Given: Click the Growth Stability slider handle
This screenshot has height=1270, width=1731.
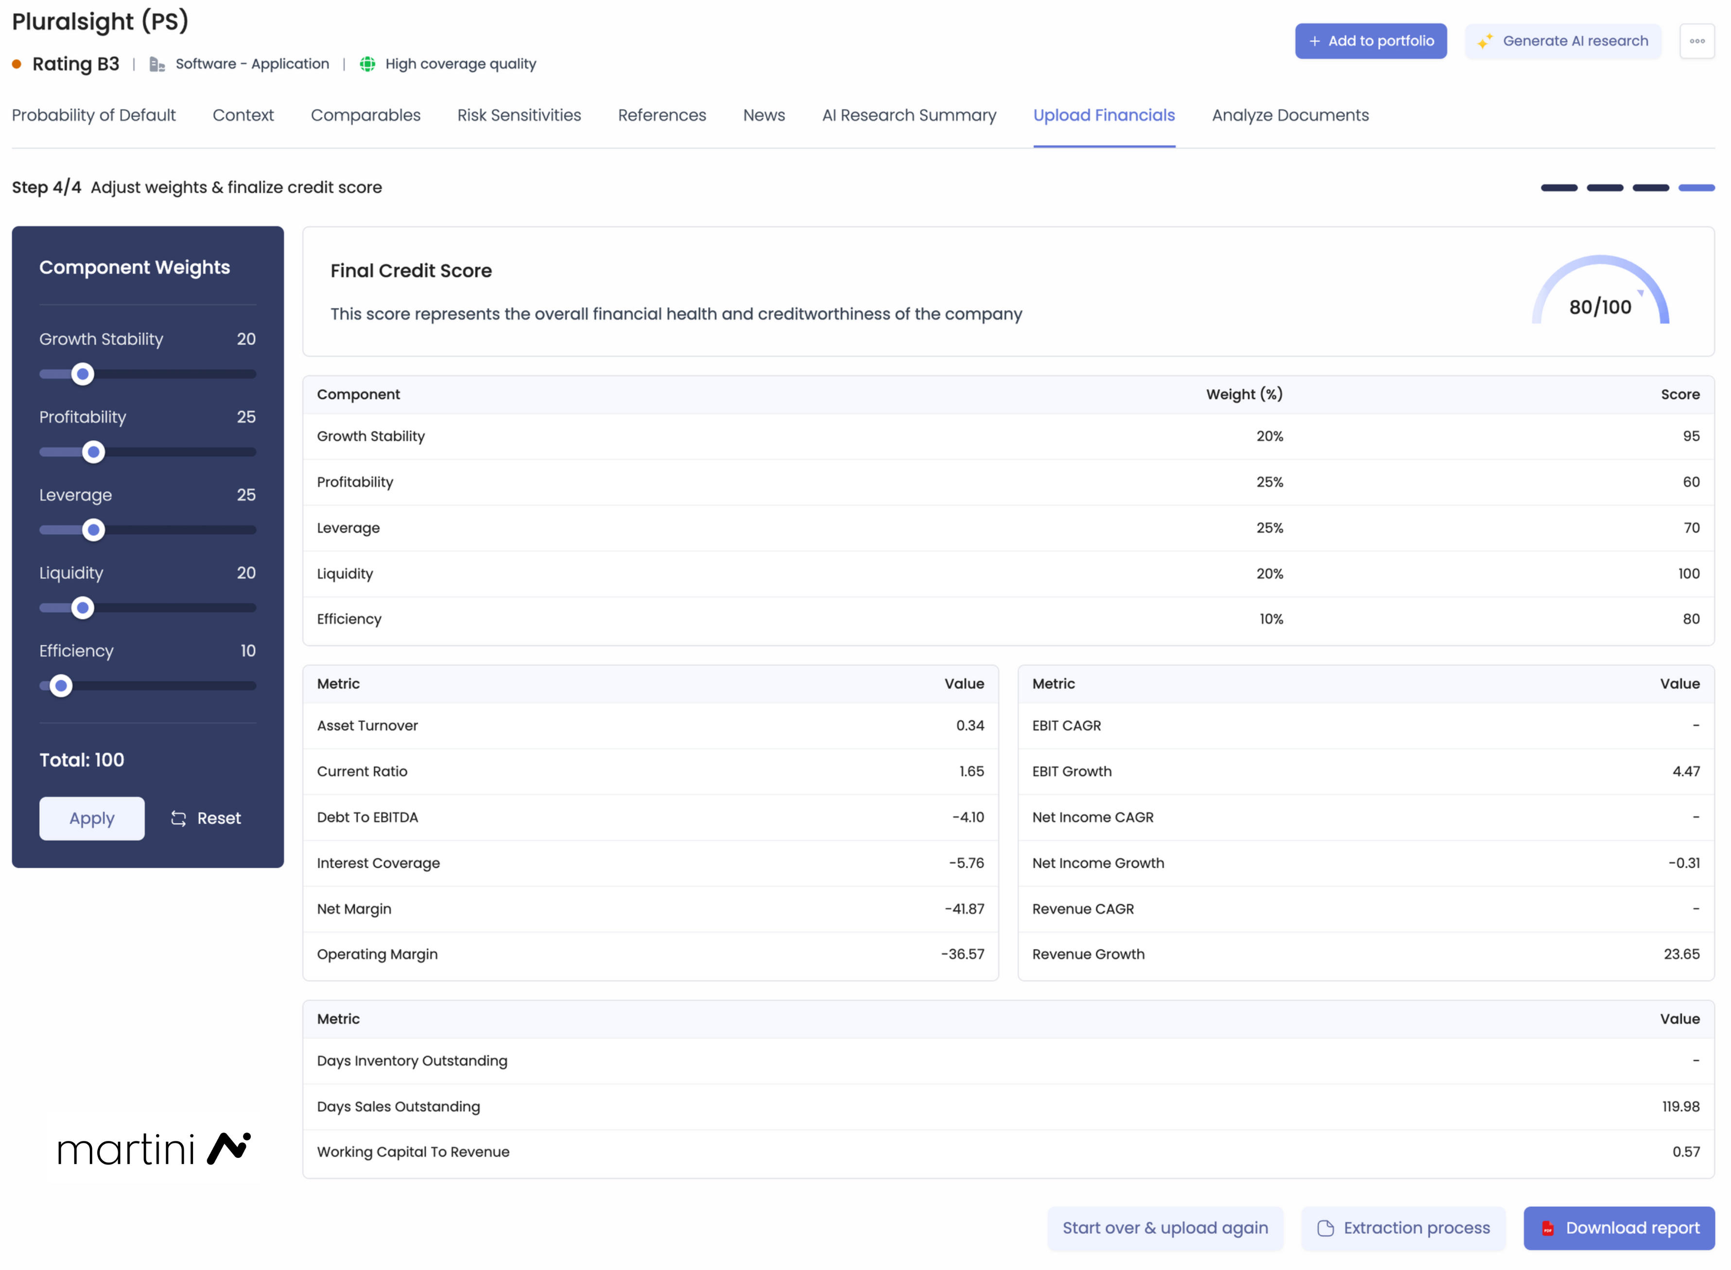Looking at the screenshot, I should coord(82,375).
